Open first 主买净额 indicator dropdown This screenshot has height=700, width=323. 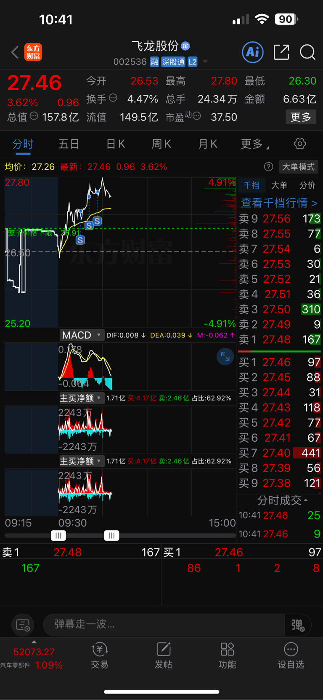(x=81, y=398)
